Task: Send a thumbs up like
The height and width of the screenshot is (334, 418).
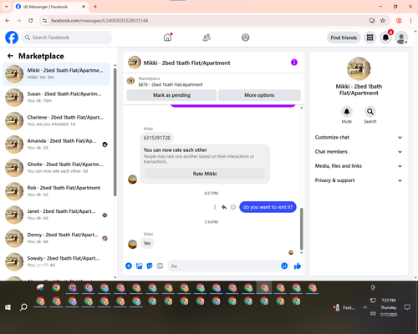Action: click(298, 266)
